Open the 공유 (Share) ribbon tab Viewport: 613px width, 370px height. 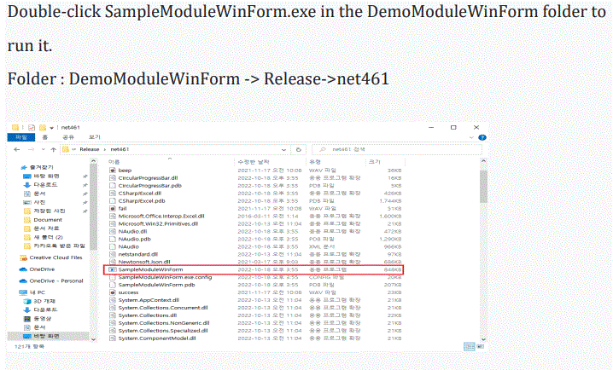(x=68, y=137)
